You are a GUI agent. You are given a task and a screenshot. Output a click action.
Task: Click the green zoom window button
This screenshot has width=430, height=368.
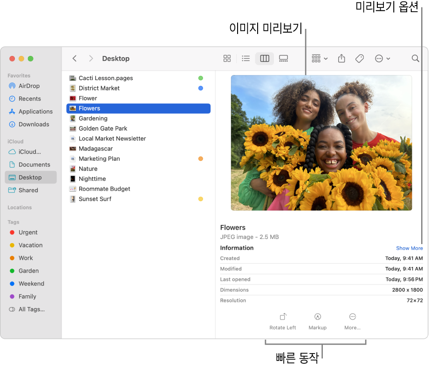(x=31, y=58)
